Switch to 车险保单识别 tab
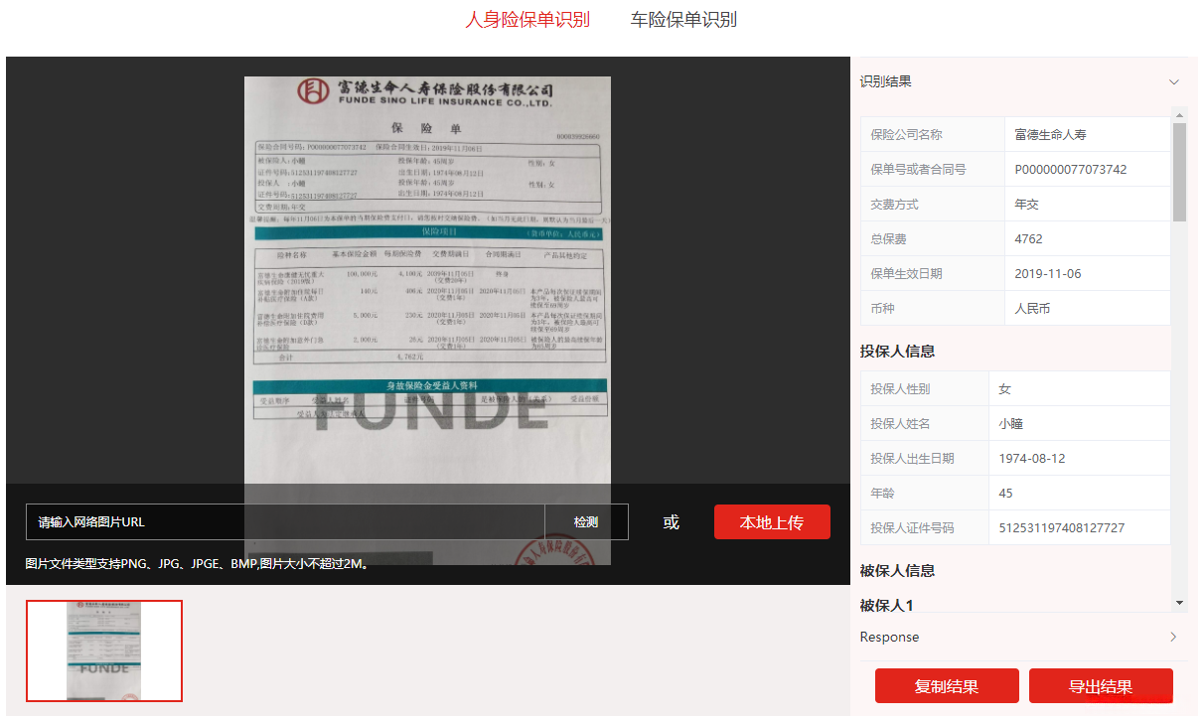 pyautogui.click(x=683, y=19)
